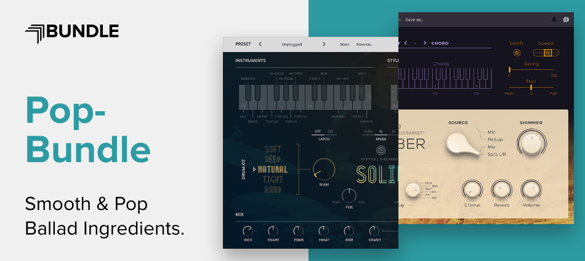Screen dimensions: 585x261
Task: Choose the Hard drum kit
Action: (273, 190)
